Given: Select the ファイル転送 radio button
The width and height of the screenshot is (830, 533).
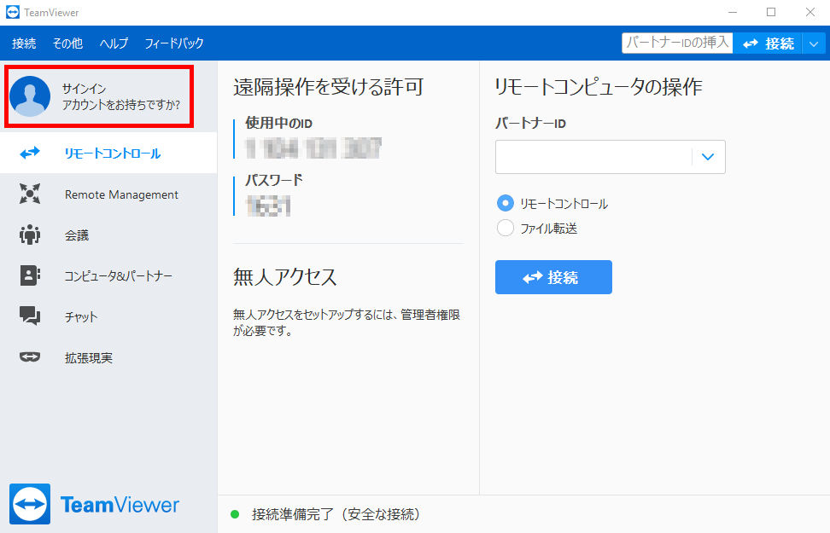Looking at the screenshot, I should [505, 228].
